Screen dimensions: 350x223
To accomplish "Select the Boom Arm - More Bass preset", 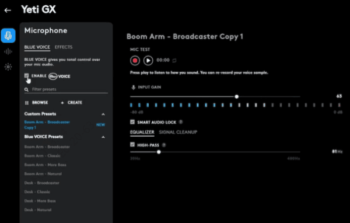I will [x=45, y=165].
